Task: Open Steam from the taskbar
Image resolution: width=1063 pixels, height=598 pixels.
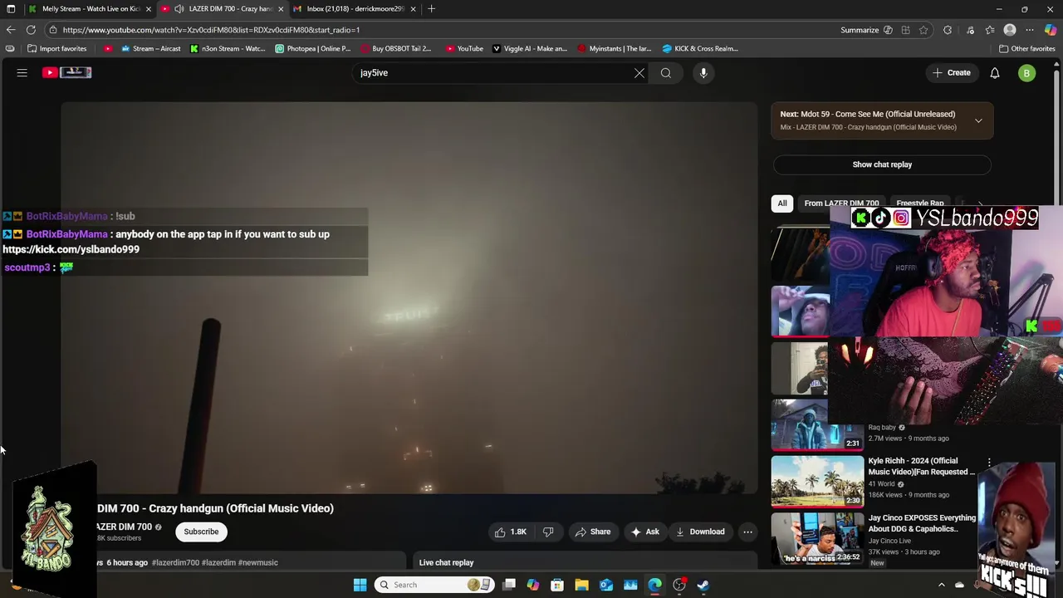Action: point(703,585)
